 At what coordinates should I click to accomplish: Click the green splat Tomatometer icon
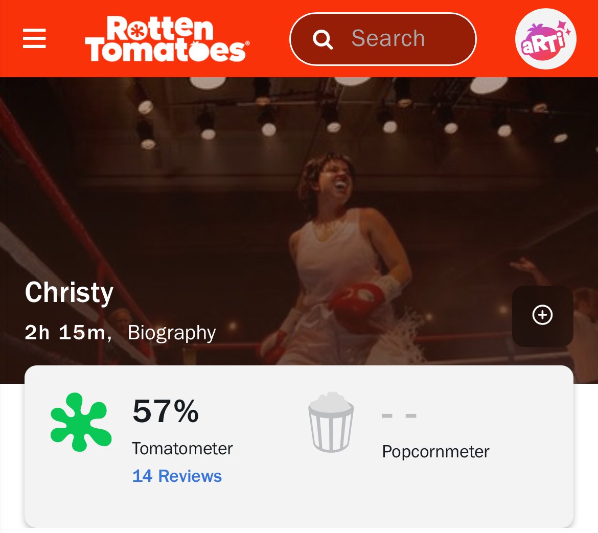pyautogui.click(x=81, y=422)
